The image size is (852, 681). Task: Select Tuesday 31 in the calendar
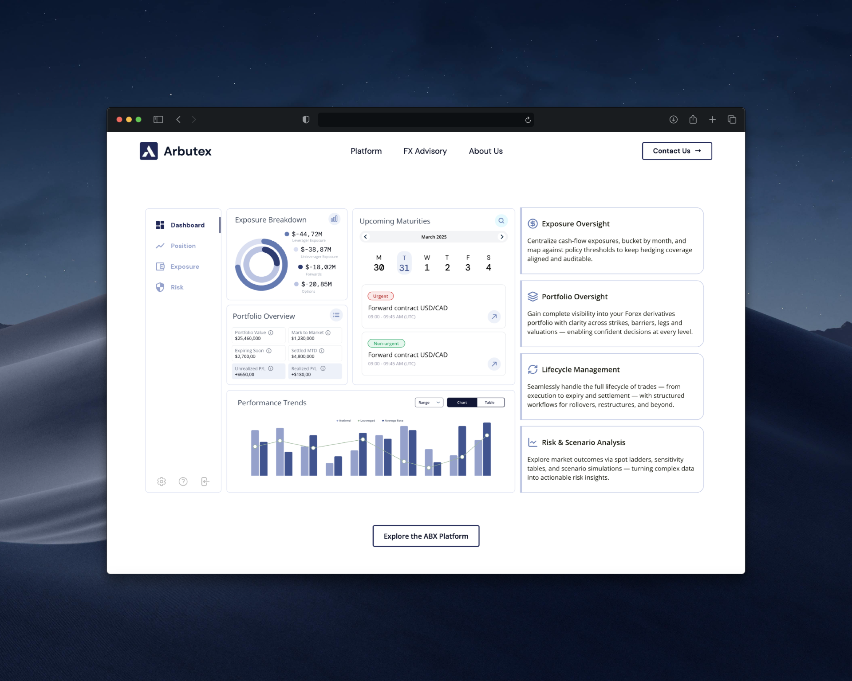point(404,263)
